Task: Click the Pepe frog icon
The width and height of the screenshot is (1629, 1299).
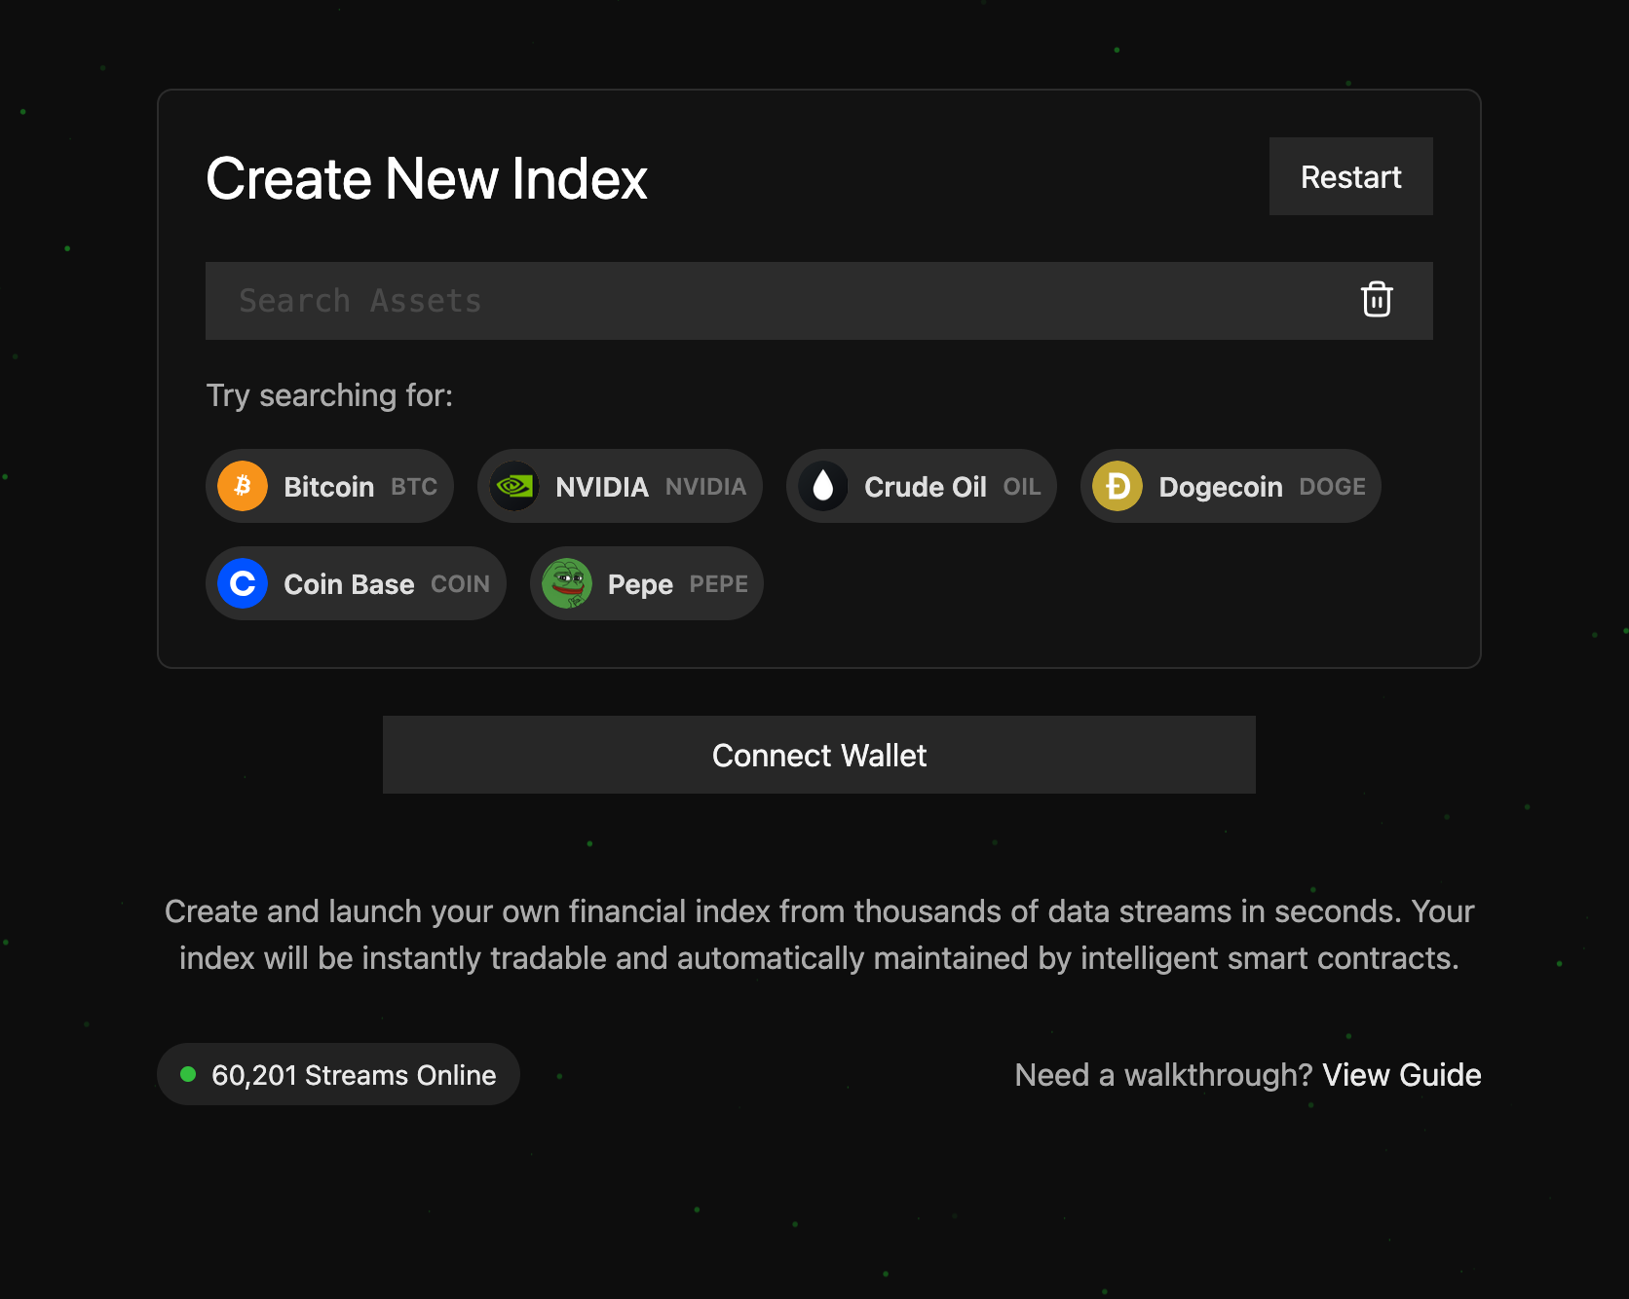Action: click(567, 583)
